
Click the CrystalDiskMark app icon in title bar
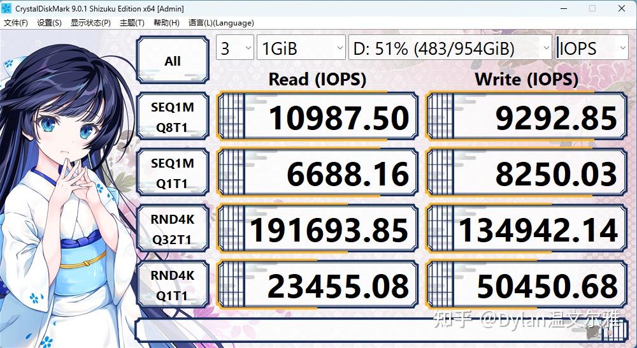tap(6, 8)
